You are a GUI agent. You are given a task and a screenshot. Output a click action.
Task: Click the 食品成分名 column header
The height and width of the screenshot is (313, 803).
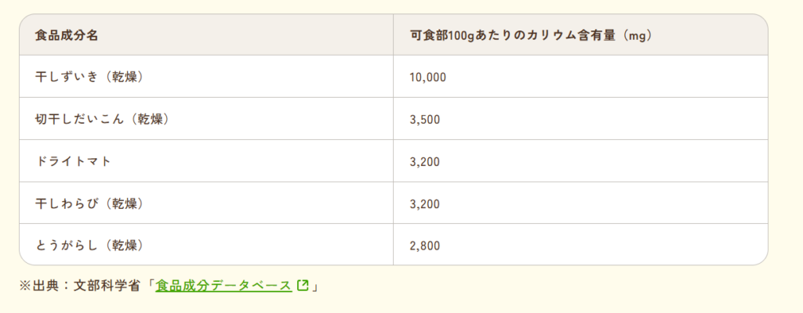pyautogui.click(x=67, y=35)
